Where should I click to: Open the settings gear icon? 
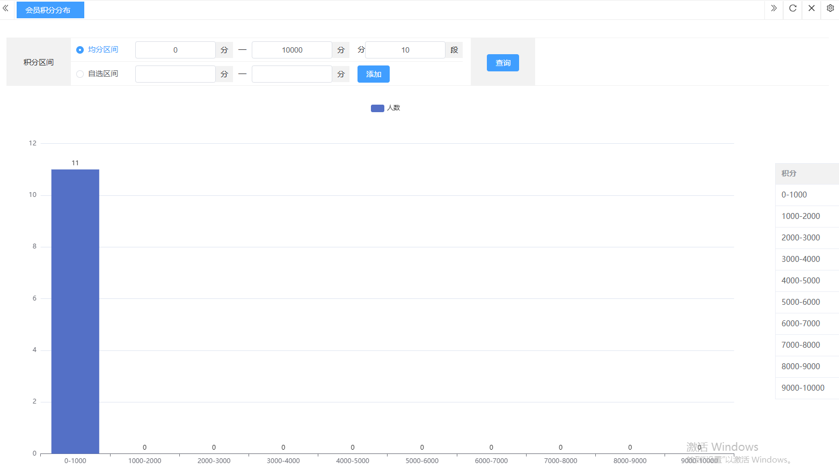point(830,9)
